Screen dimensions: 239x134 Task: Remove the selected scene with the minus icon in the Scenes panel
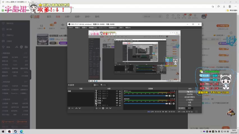click(73, 108)
